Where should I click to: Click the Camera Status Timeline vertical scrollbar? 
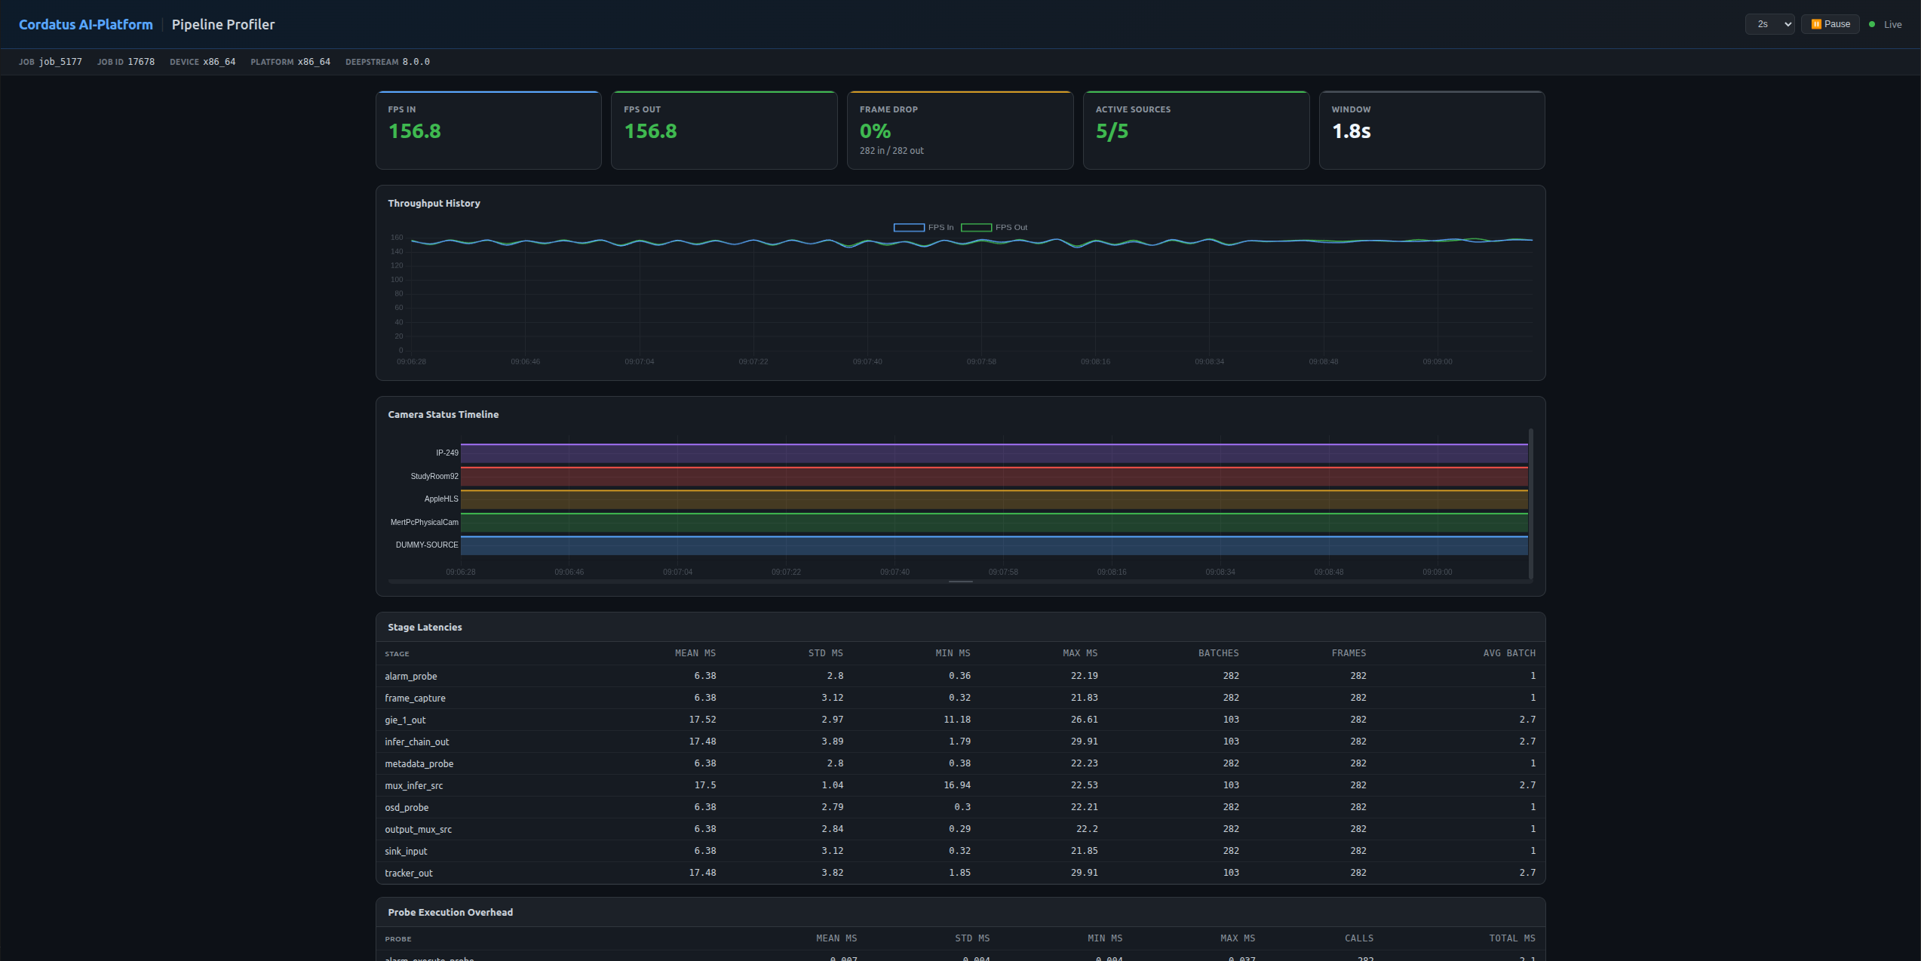(1531, 504)
